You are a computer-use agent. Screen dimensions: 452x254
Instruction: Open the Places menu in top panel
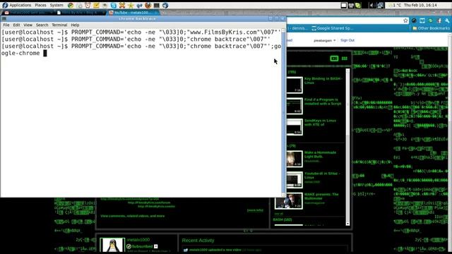pyautogui.click(x=40, y=5)
